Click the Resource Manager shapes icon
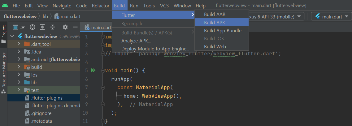The height and width of the screenshot is (126, 352). click(x=4, y=92)
